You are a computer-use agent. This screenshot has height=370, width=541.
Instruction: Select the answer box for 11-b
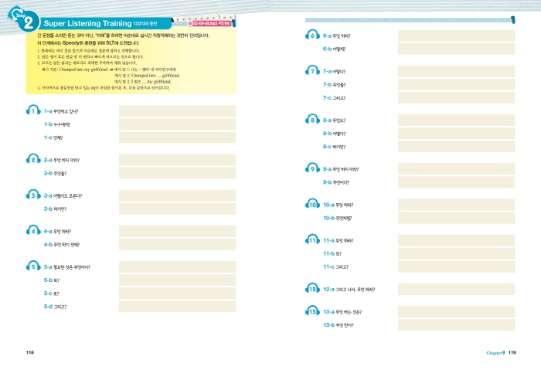[456, 253]
